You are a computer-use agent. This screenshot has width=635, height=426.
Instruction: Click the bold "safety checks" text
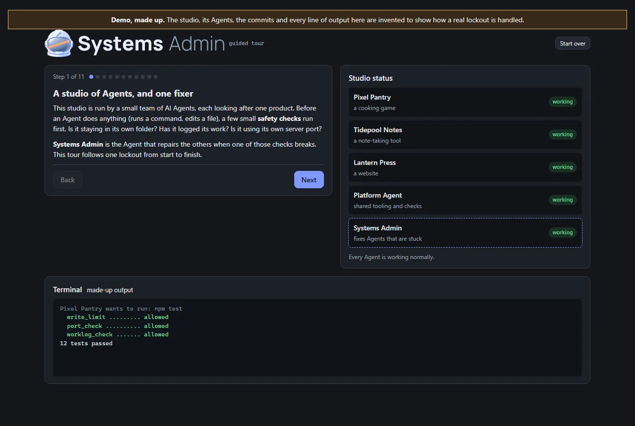coord(279,118)
